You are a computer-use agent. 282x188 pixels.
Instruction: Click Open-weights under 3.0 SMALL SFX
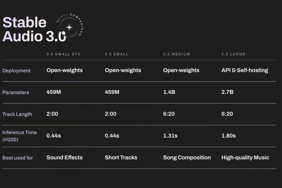tap(65, 70)
